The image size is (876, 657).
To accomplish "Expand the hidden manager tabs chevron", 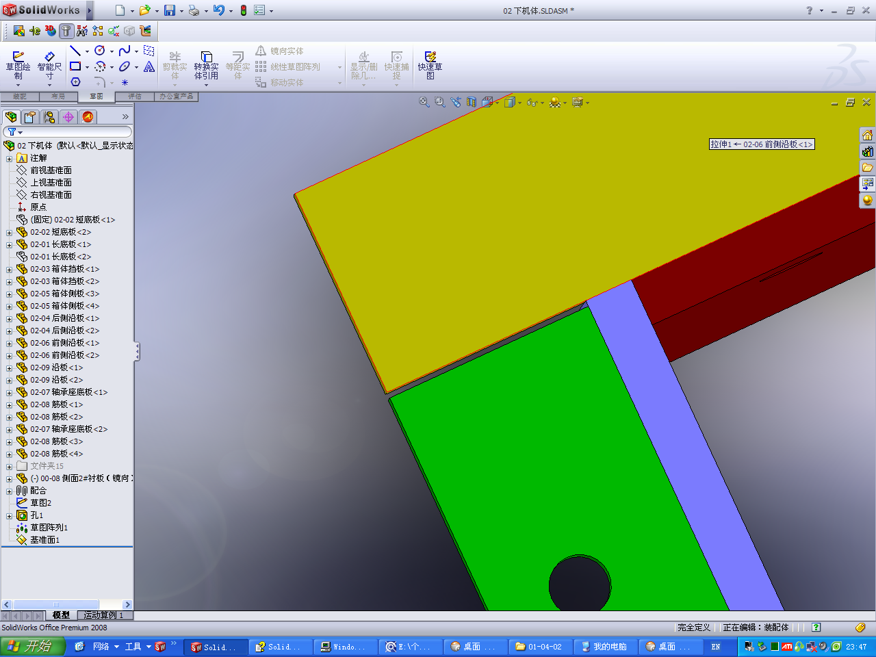I will (x=125, y=117).
